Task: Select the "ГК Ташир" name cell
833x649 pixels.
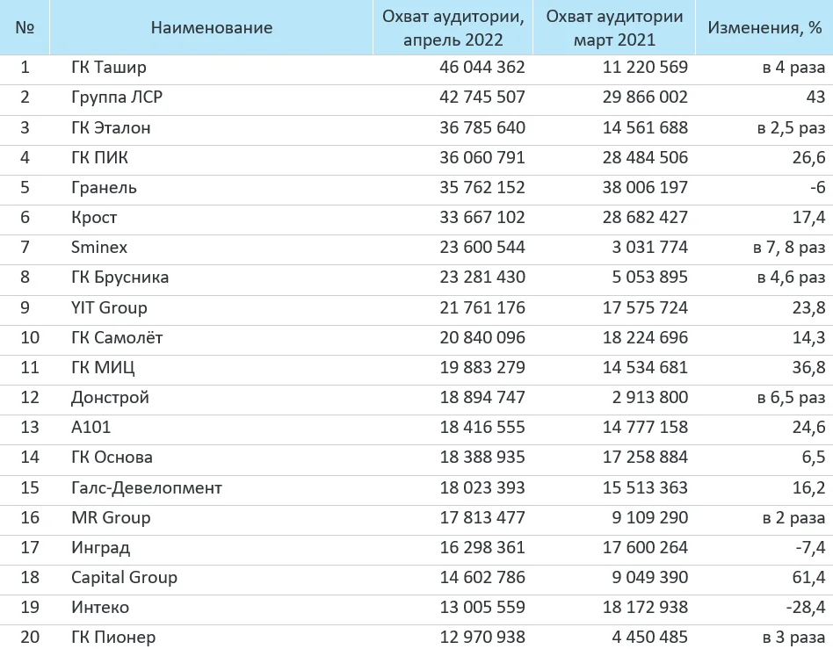Action: click(109, 67)
